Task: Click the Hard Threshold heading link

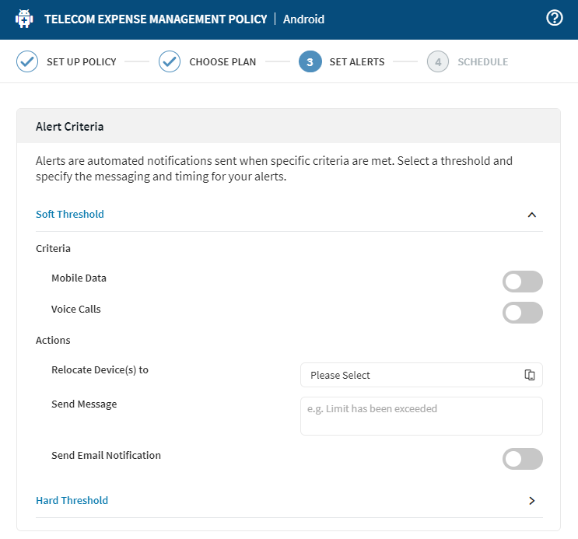Action: (x=72, y=501)
